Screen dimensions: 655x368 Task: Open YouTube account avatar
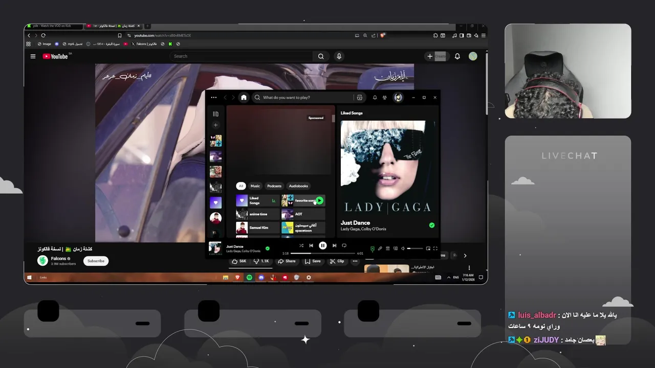473,56
